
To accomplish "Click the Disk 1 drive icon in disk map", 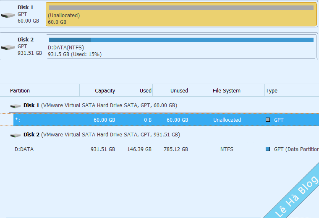I will tap(8, 15).
